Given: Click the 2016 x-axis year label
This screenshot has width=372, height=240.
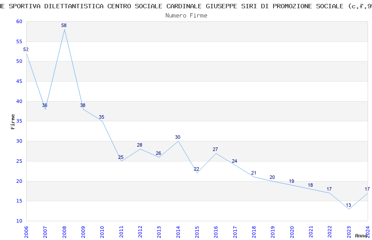Looking at the screenshot, I should (x=216, y=232).
